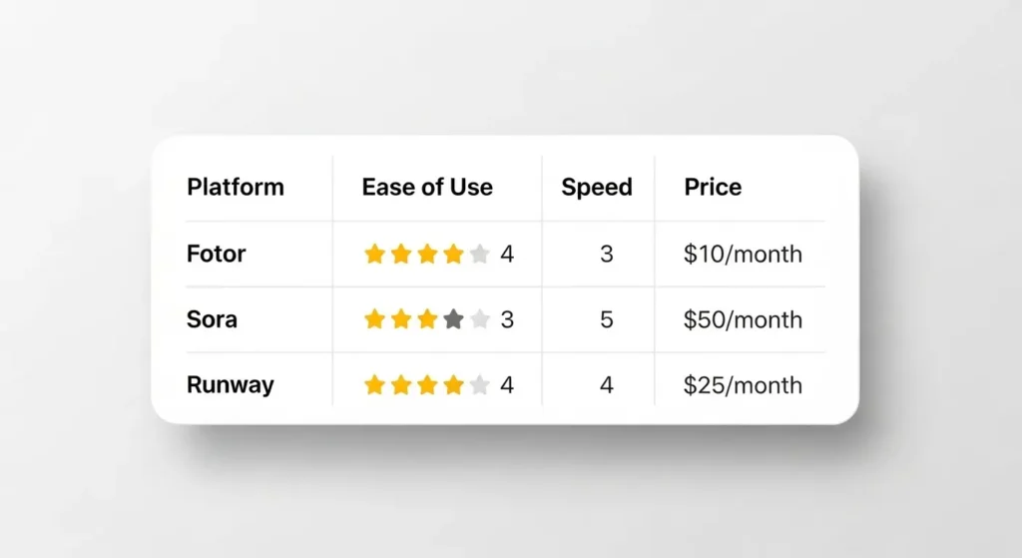Image resolution: width=1022 pixels, height=558 pixels.
Task: Click the first star in Sora row
Action: pos(375,319)
